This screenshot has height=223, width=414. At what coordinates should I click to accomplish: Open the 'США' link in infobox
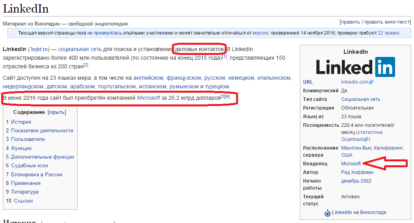(347, 155)
